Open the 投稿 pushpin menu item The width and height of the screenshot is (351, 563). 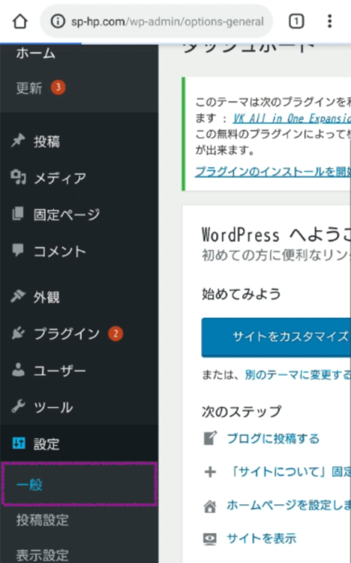[x=19, y=141]
